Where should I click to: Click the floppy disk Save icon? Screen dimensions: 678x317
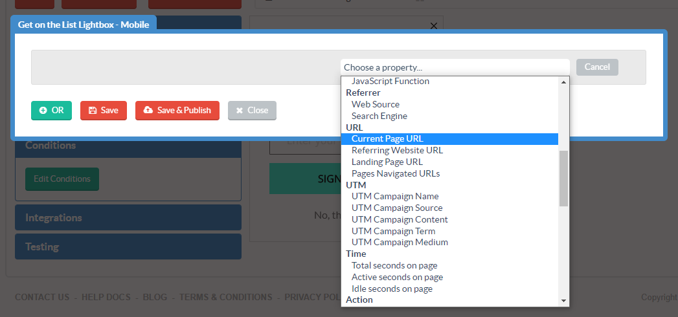click(93, 111)
